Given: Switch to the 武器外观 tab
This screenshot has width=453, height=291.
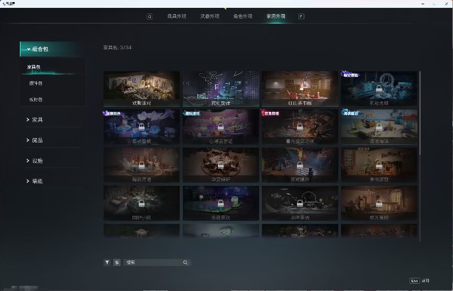Looking at the screenshot, I should click(209, 16).
